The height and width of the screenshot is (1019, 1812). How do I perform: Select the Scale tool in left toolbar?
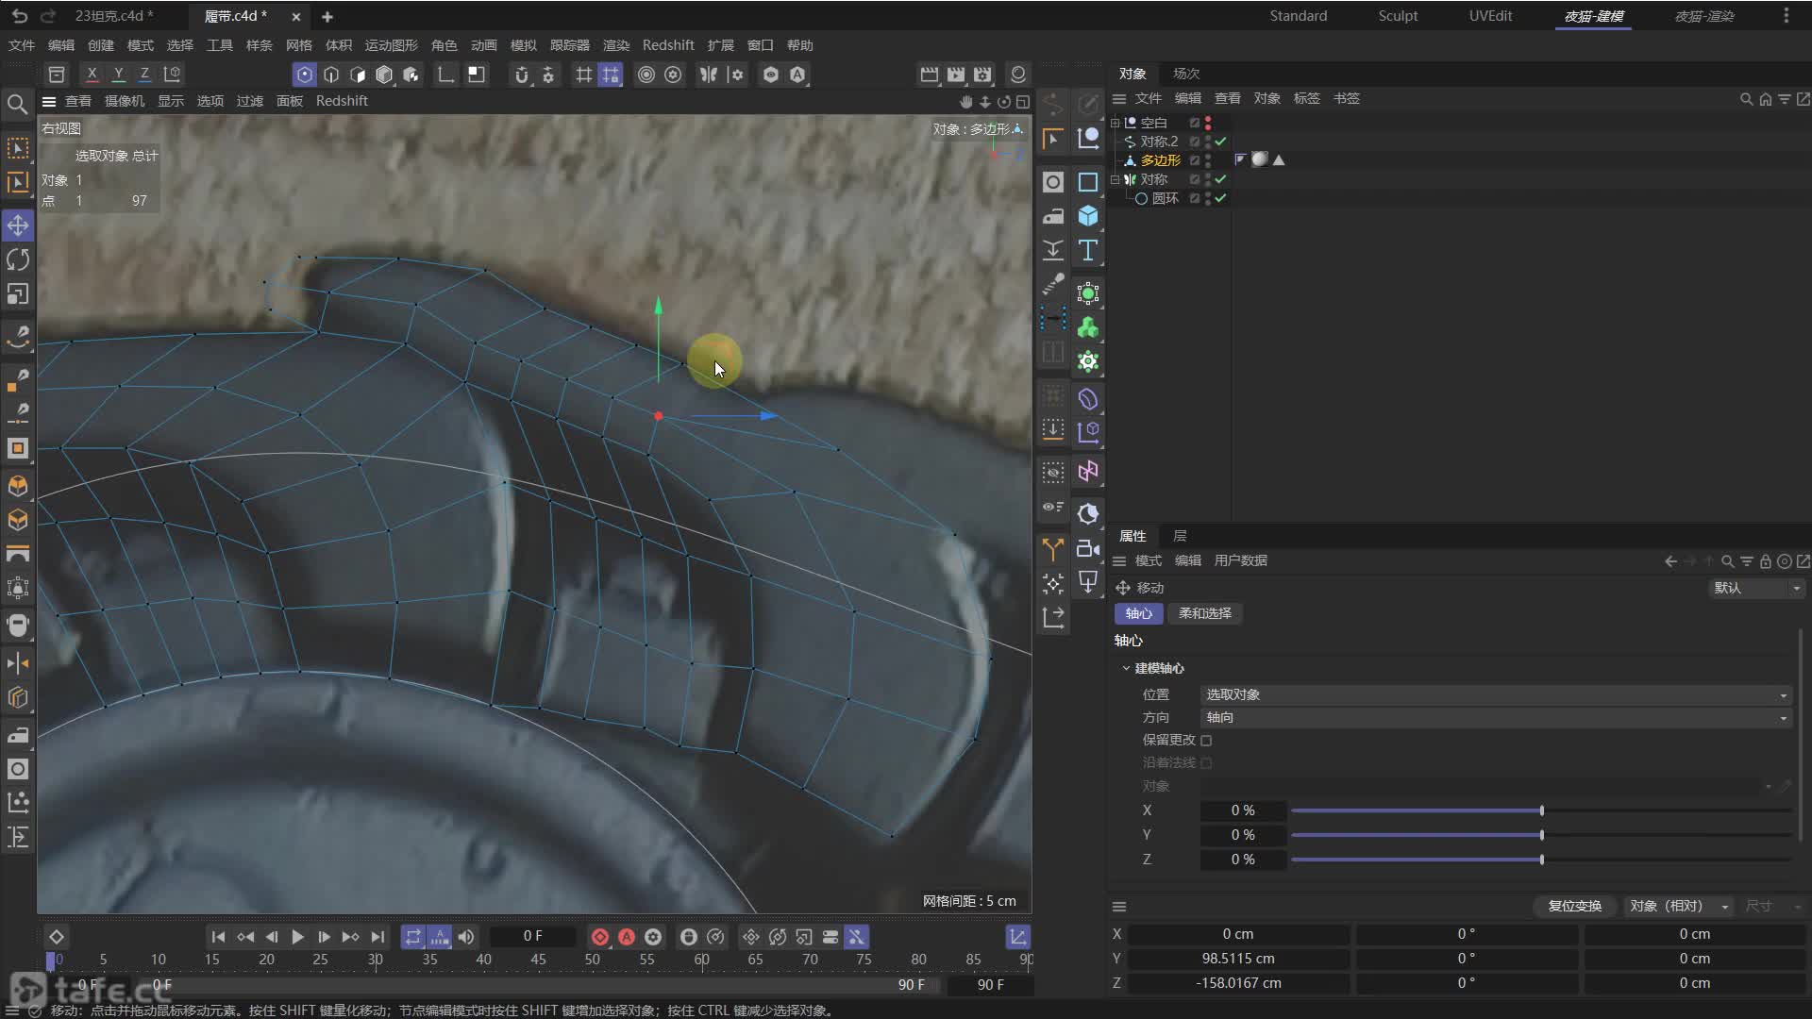coord(18,294)
